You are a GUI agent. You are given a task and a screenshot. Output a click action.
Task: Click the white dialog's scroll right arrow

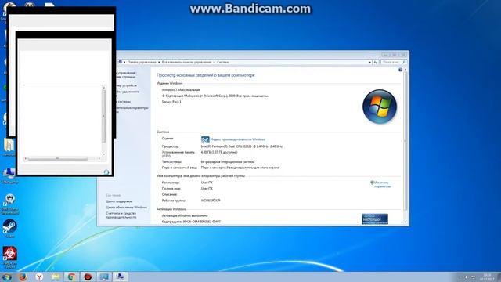99,158
